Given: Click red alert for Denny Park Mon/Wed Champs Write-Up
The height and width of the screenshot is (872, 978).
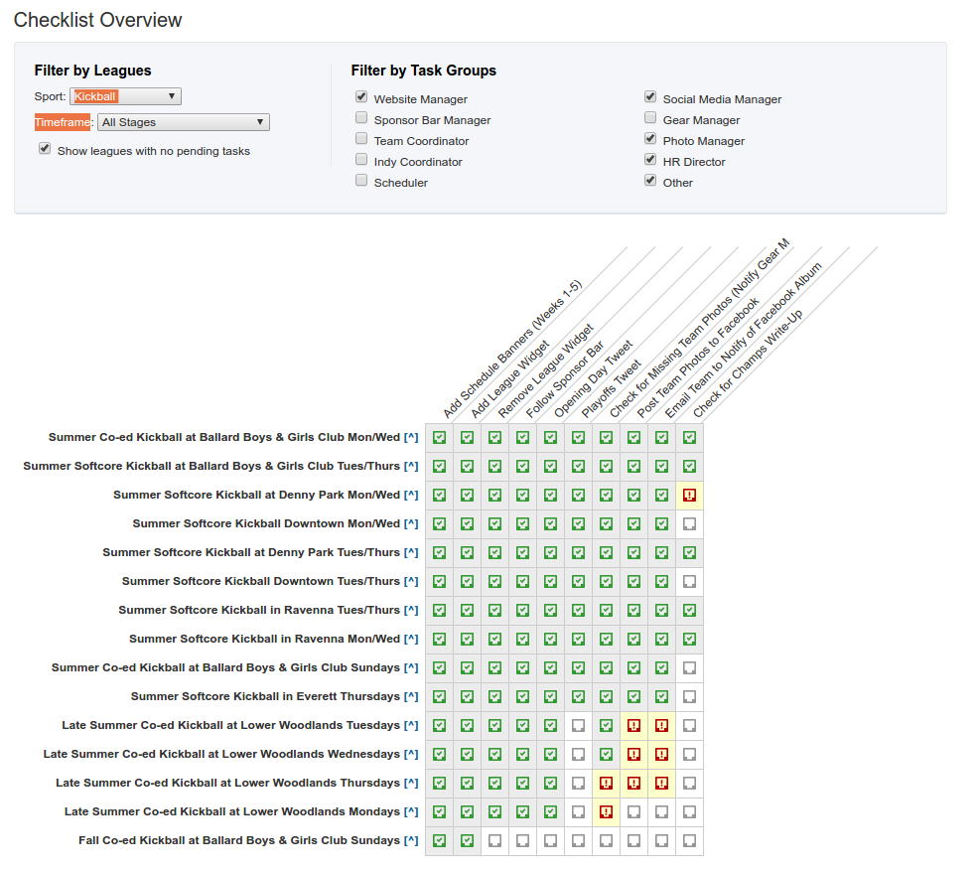Looking at the screenshot, I should [689, 494].
